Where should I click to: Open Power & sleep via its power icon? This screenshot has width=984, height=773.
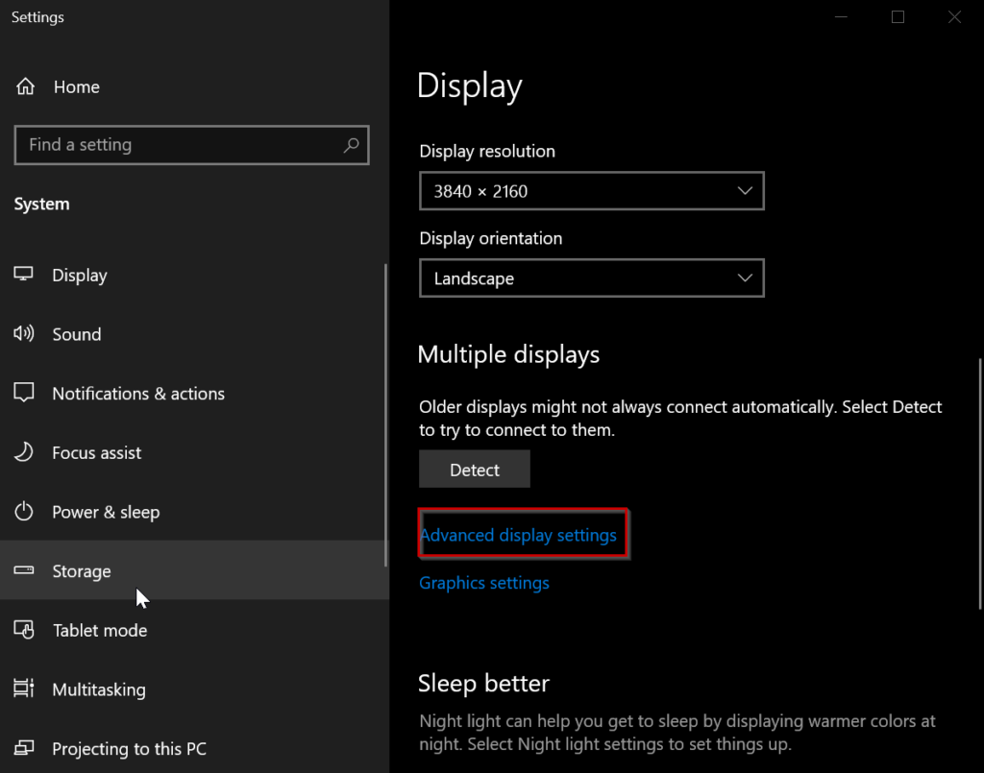pos(23,512)
